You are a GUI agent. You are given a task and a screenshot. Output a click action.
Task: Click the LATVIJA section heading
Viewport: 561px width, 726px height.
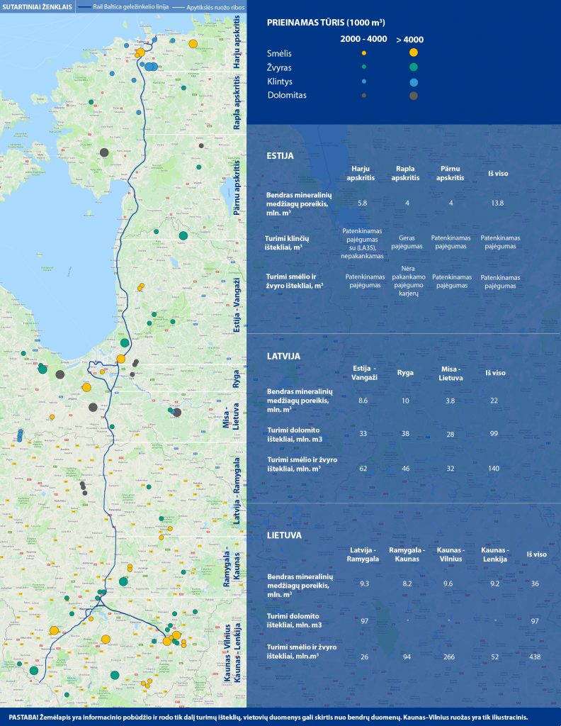pyautogui.click(x=283, y=355)
